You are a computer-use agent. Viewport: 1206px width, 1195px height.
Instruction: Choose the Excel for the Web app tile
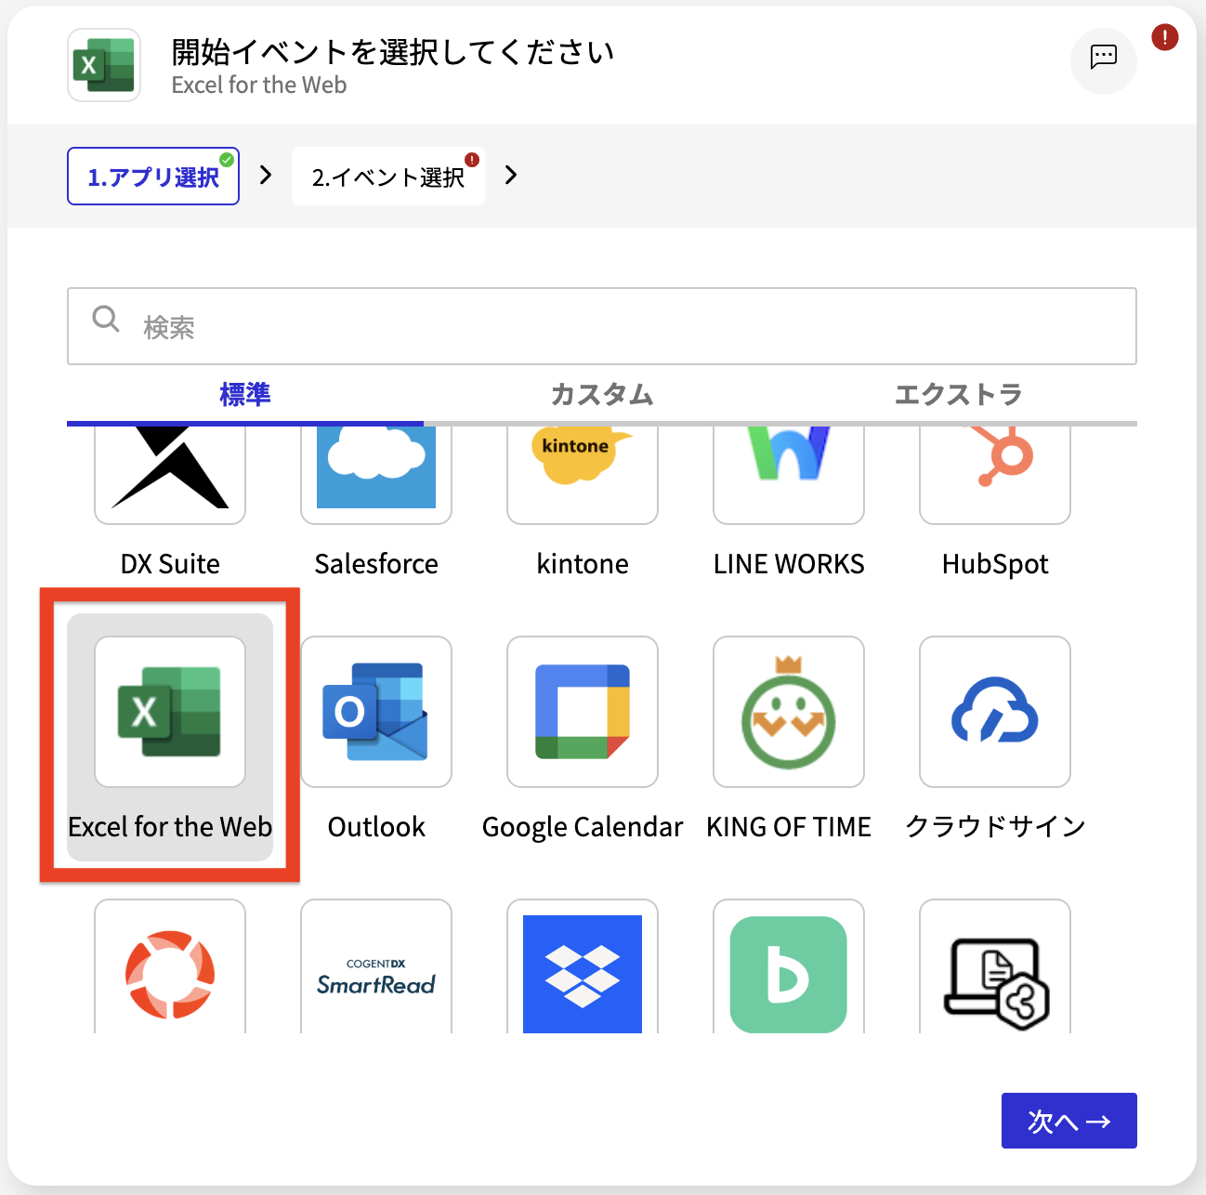click(x=170, y=736)
